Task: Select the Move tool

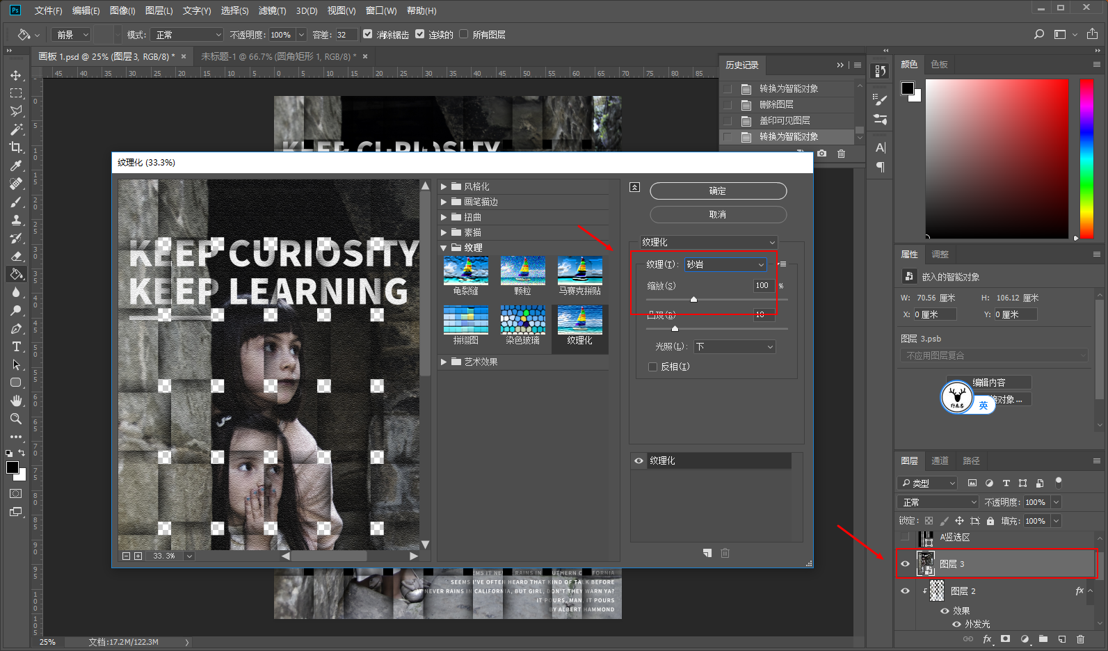Action: [15, 75]
